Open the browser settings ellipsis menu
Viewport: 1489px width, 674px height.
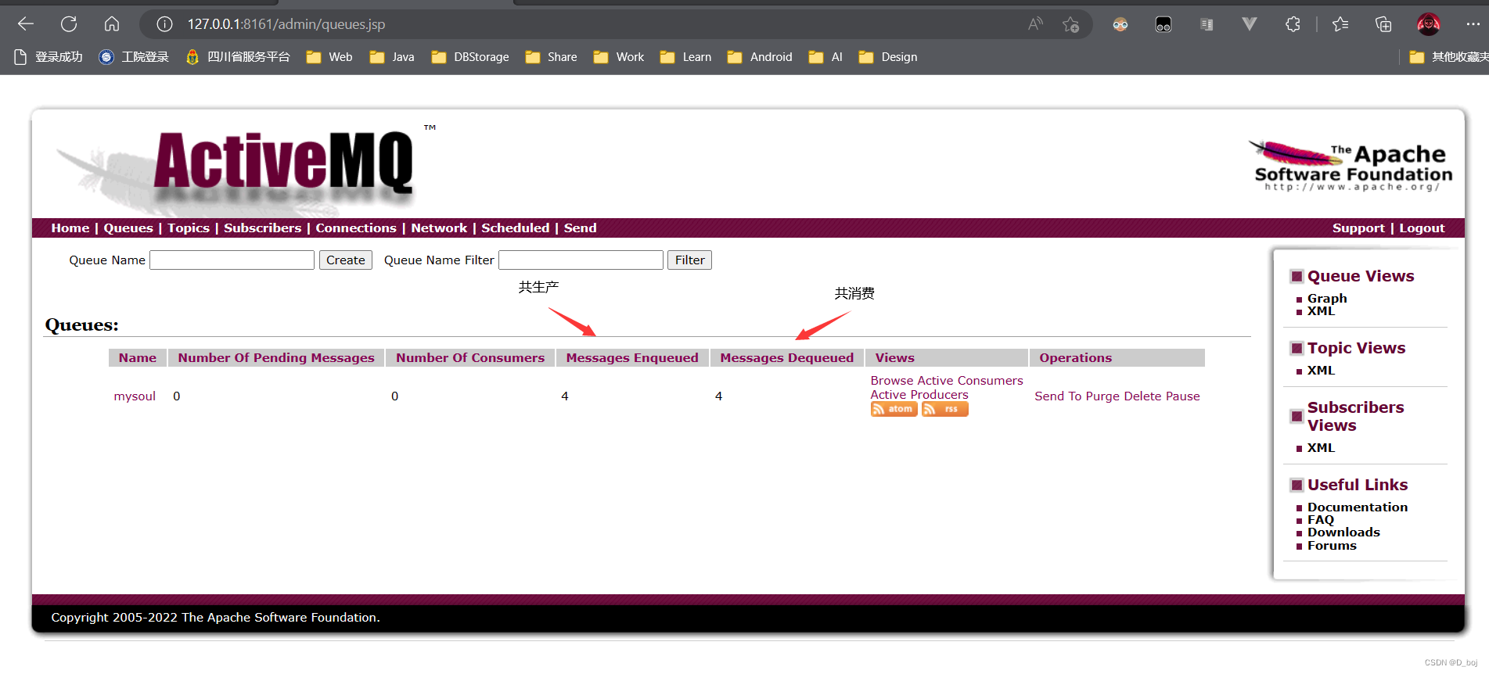(1473, 24)
